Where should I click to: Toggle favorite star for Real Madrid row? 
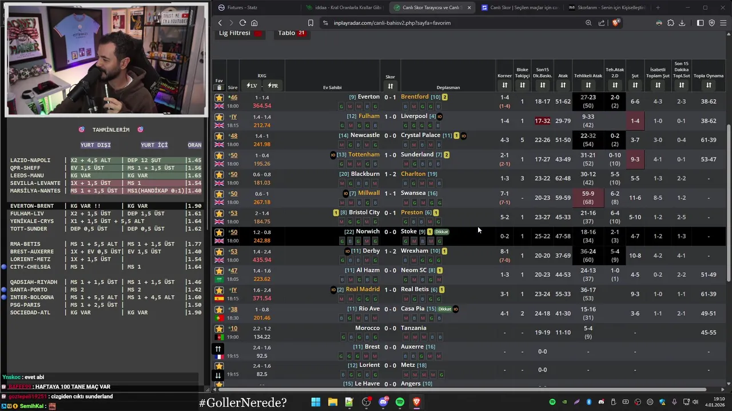pos(219,290)
